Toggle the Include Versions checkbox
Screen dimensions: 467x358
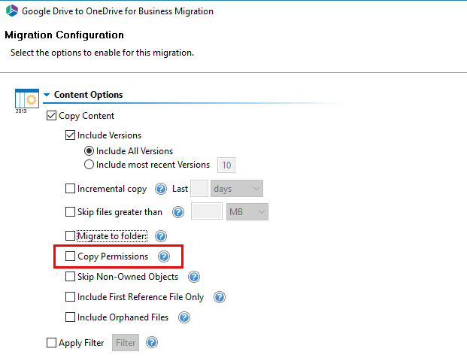(71, 136)
